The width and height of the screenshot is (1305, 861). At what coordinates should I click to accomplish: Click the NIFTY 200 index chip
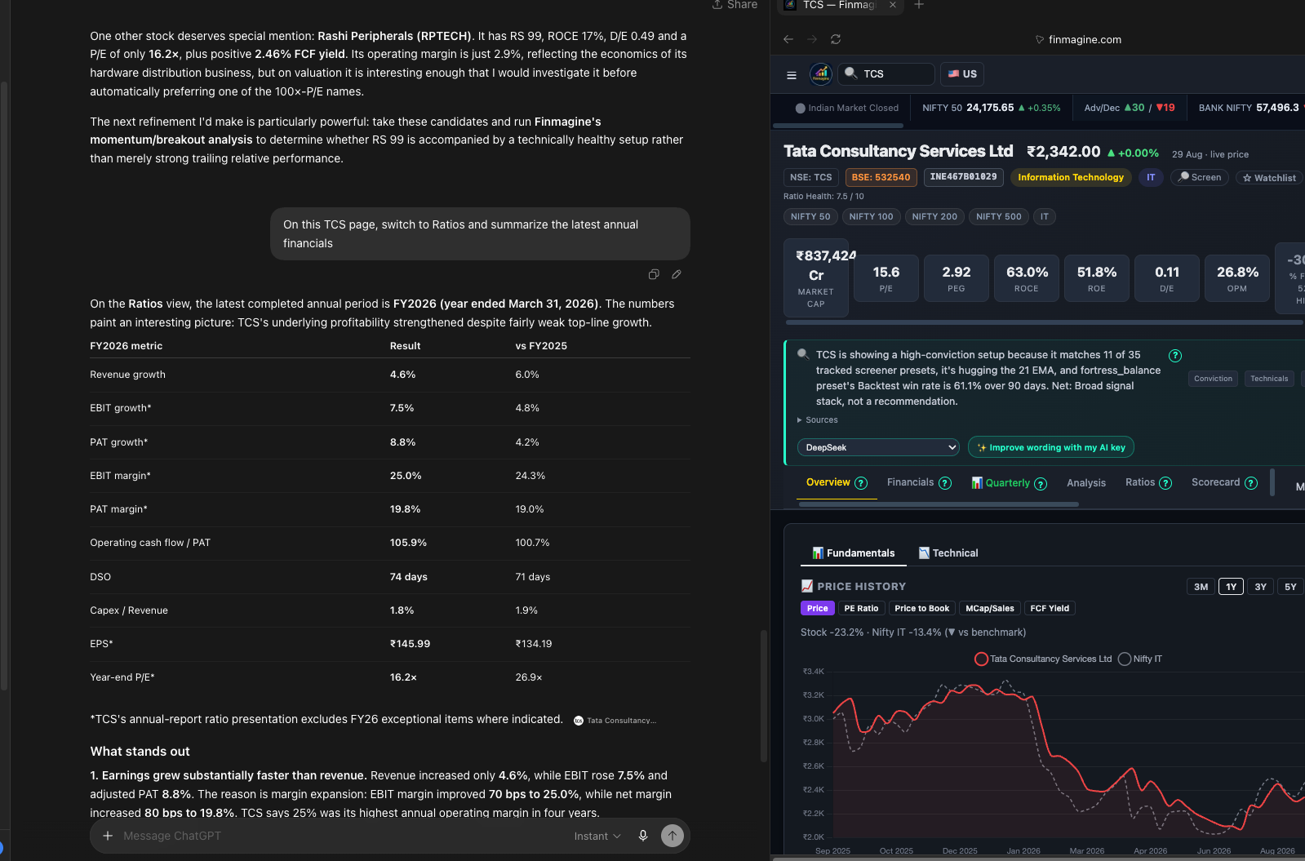pos(934,216)
